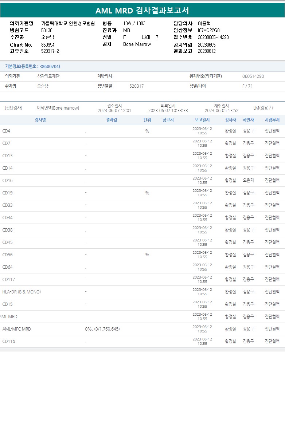Select the 'CD34' test name
The height and width of the screenshot is (434, 285).
click(7, 218)
